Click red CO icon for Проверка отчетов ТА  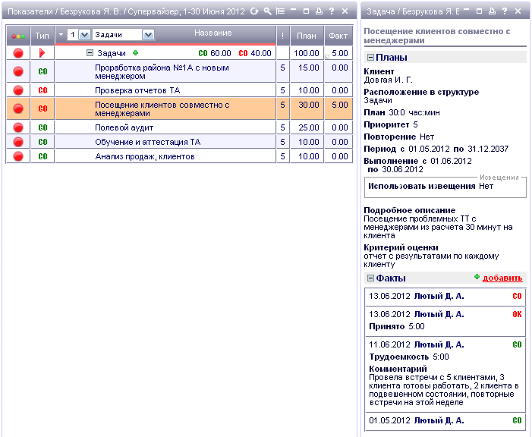pyautogui.click(x=42, y=90)
